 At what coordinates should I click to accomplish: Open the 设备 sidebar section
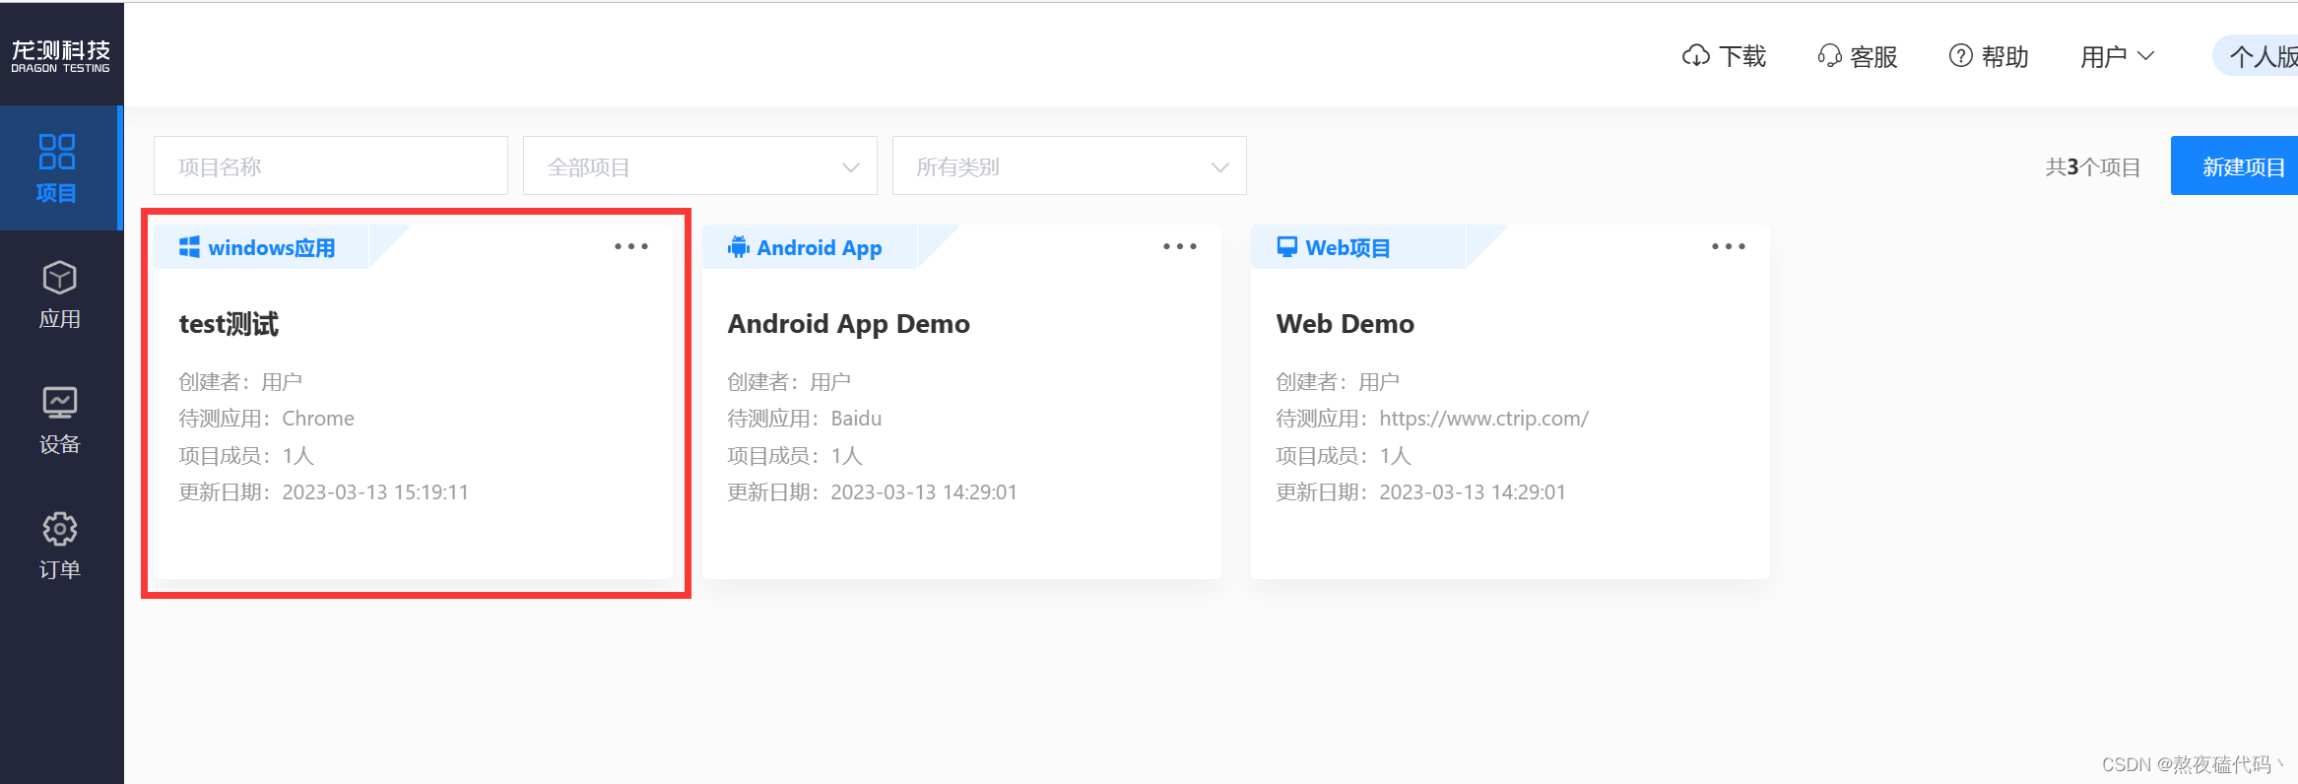pos(59,421)
